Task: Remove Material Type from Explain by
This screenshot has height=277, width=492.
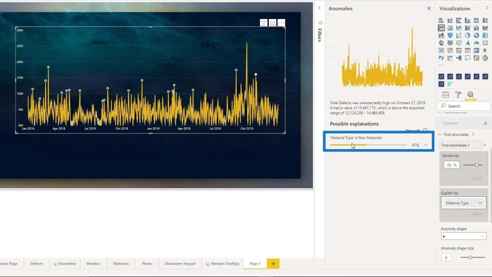Action: tap(480, 203)
